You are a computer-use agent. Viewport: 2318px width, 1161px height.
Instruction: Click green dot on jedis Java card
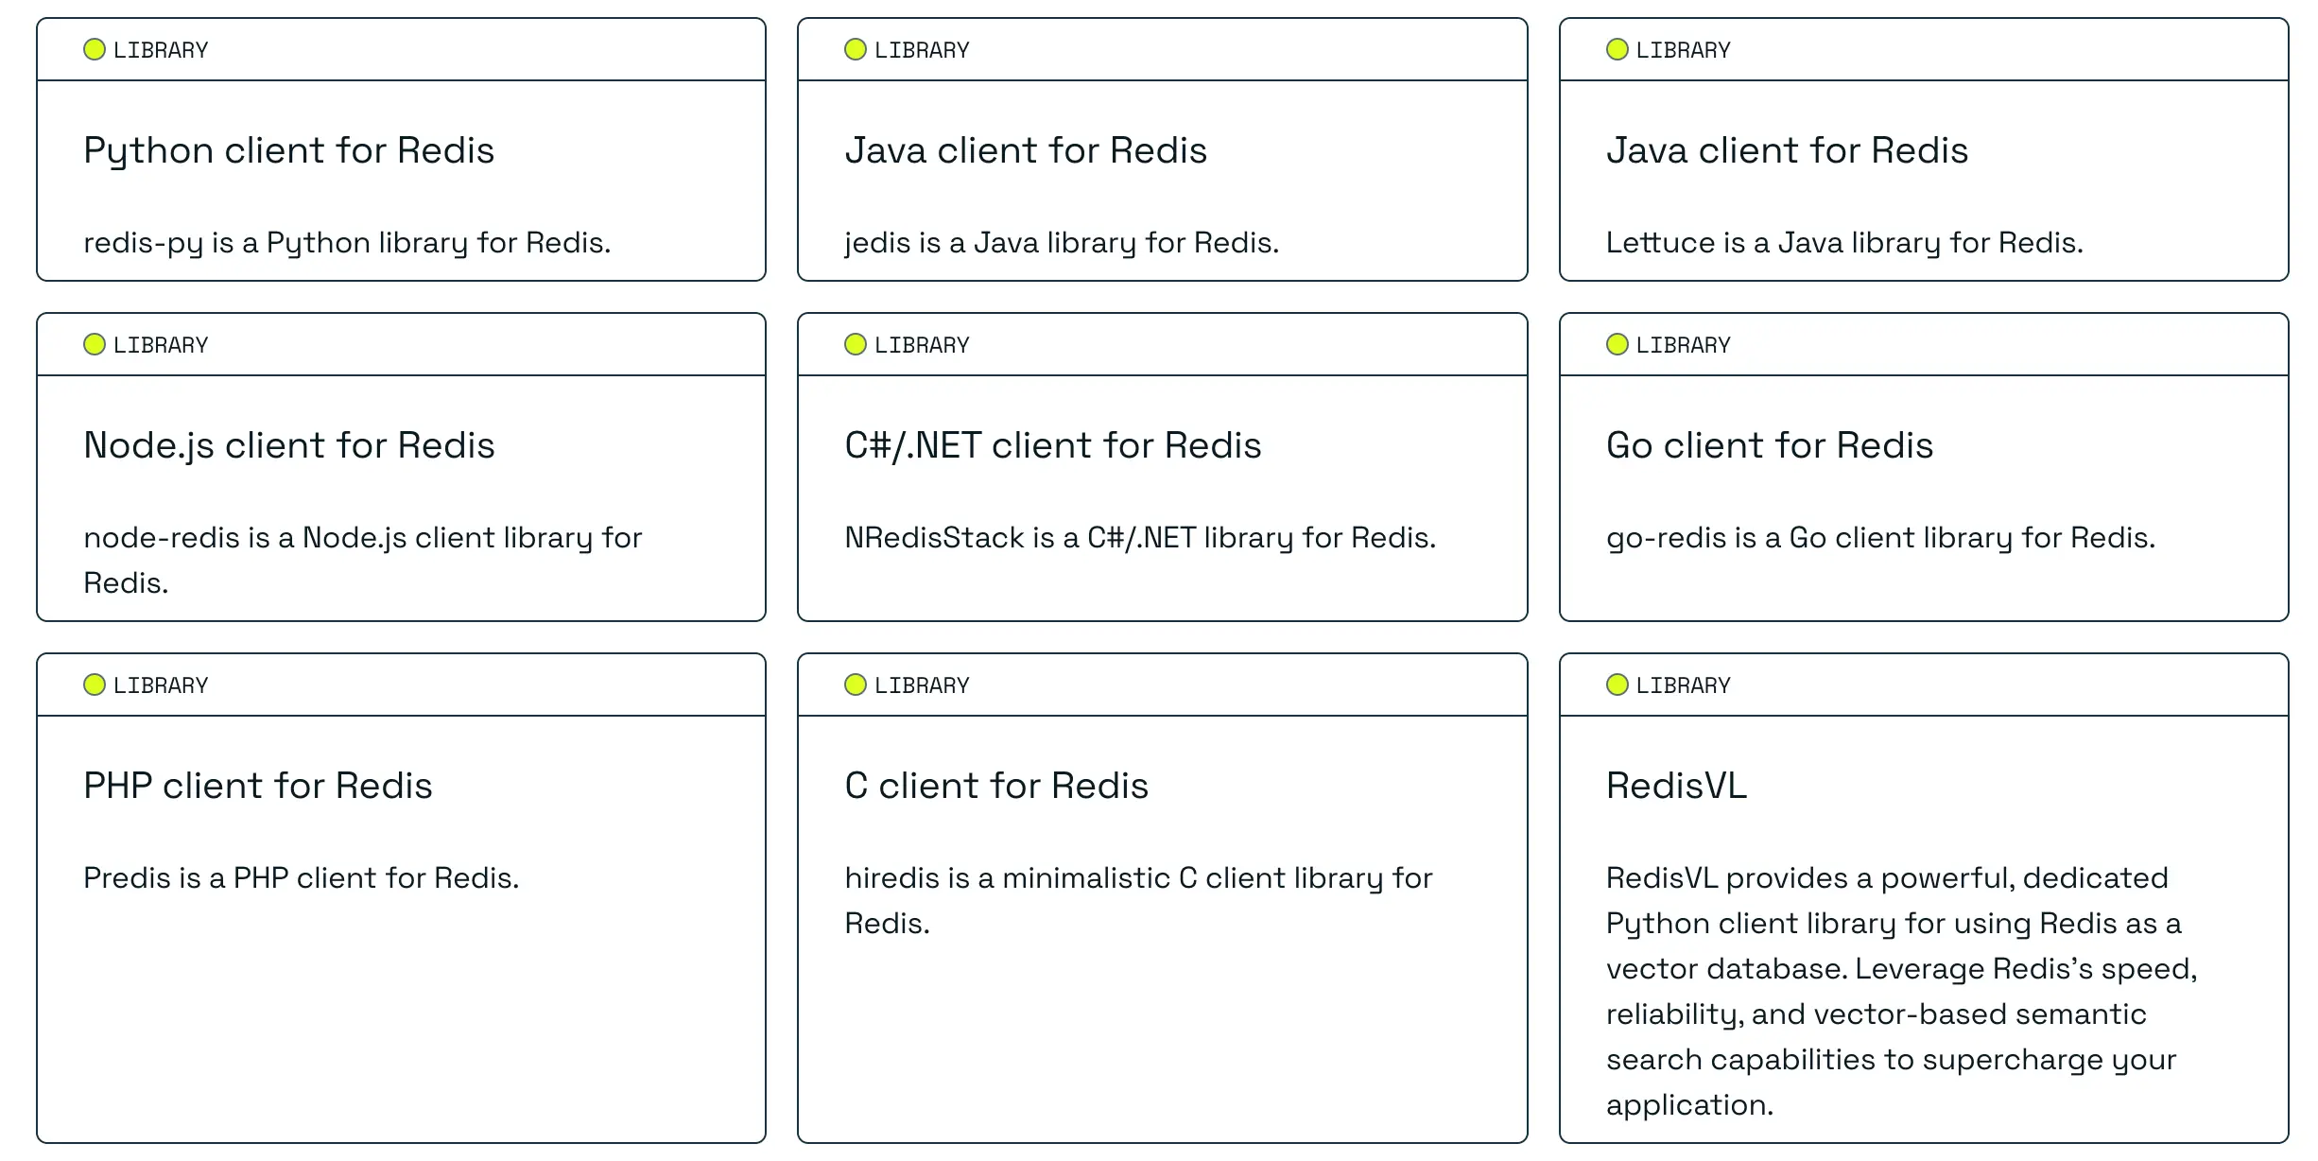(856, 49)
